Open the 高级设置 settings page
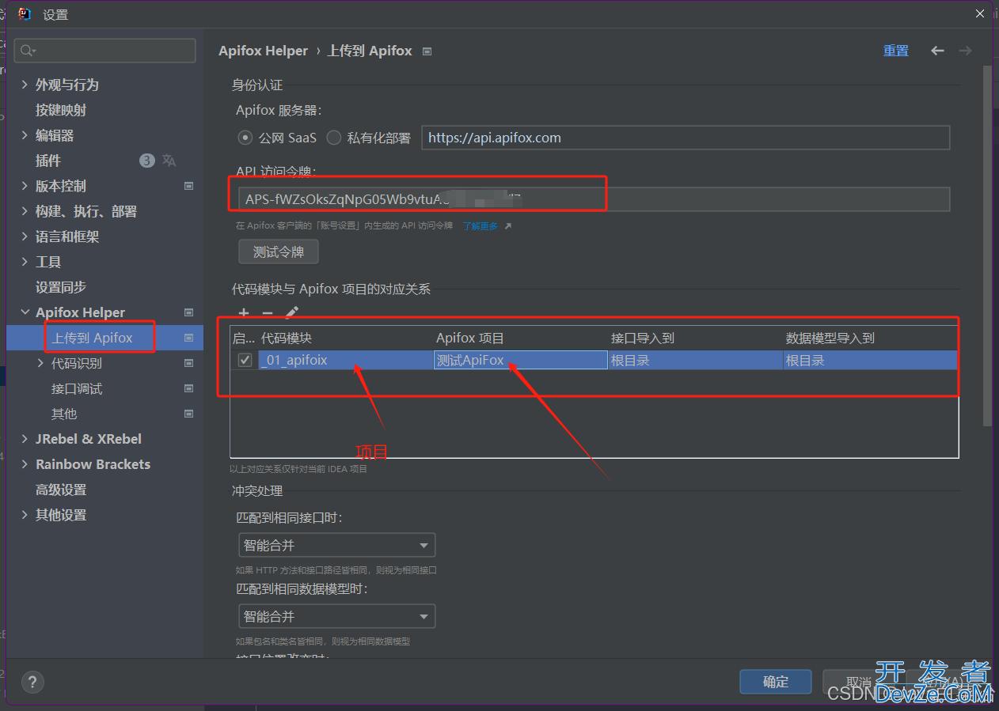Image resolution: width=999 pixels, height=711 pixels. coord(61,490)
